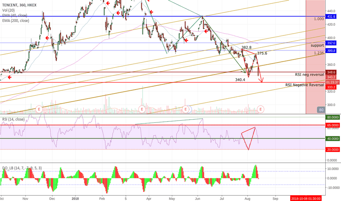The width and height of the screenshot is (341, 201).
Task: Select the 375.6 price annotation
Action: click(x=262, y=53)
